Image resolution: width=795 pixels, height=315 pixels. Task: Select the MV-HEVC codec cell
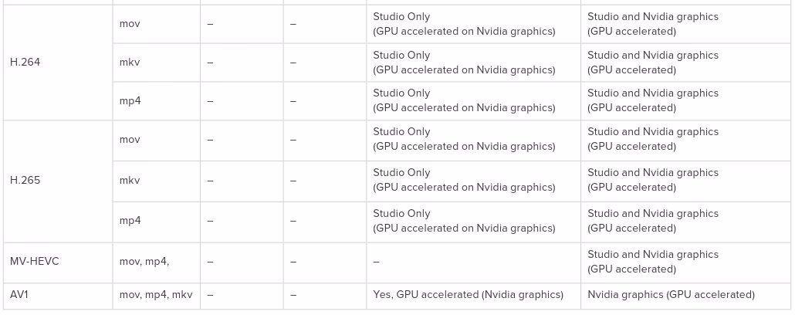tap(34, 262)
